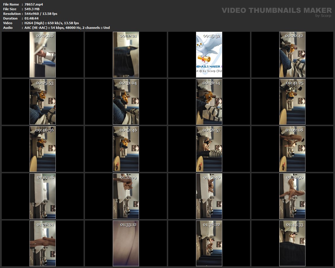The width and height of the screenshot is (335, 268).
Task: Open the frame at 00:31:04
Action: pyautogui.click(x=126, y=102)
